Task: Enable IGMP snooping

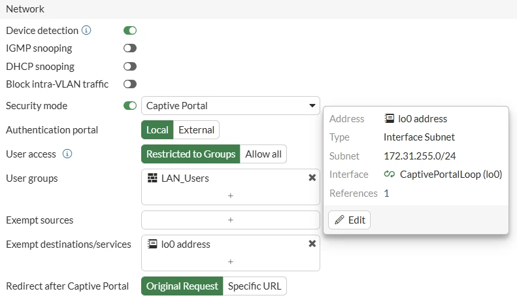Action: click(x=130, y=48)
